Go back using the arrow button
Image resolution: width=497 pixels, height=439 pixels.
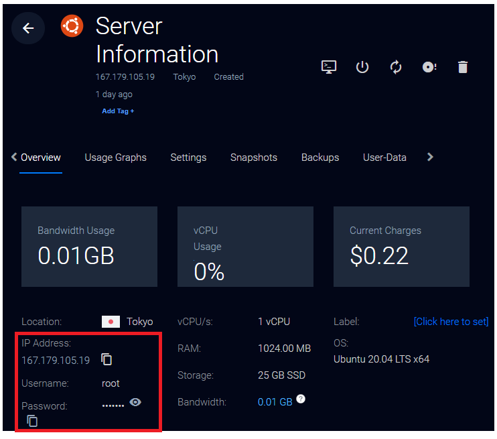click(28, 28)
